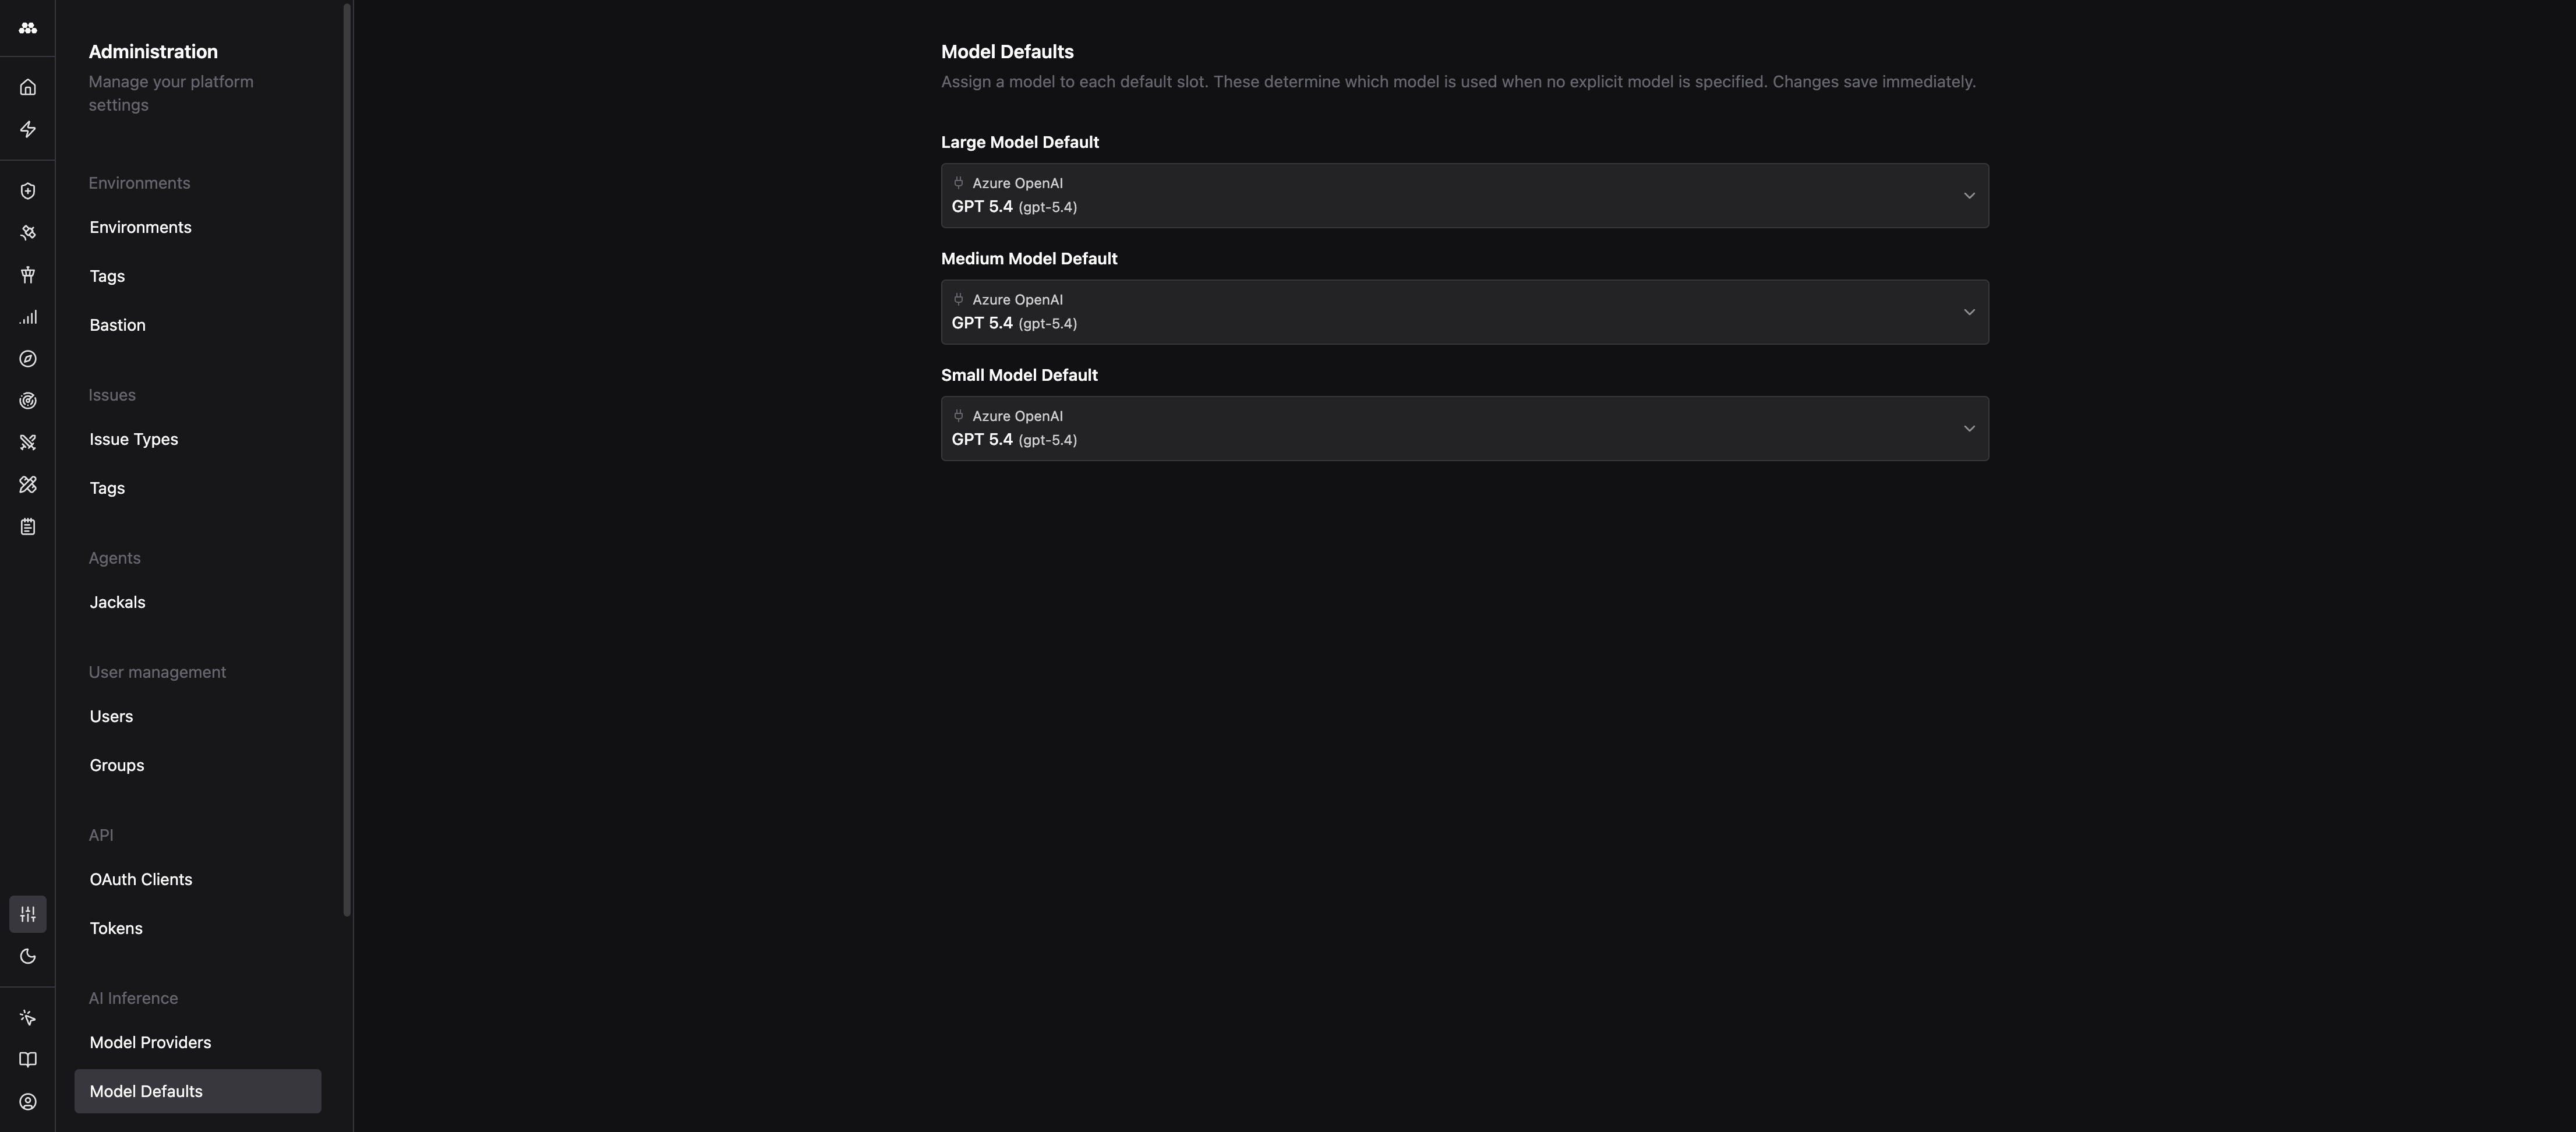2576x1132 pixels.
Task: Click the crossed swords icon
Action: (27, 442)
